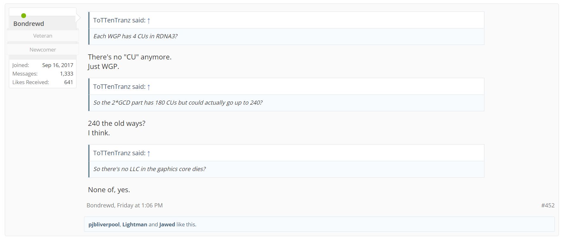The height and width of the screenshot is (239, 564).
Task: Expand quote about LLC in graphics core dies
Action: click(287, 169)
